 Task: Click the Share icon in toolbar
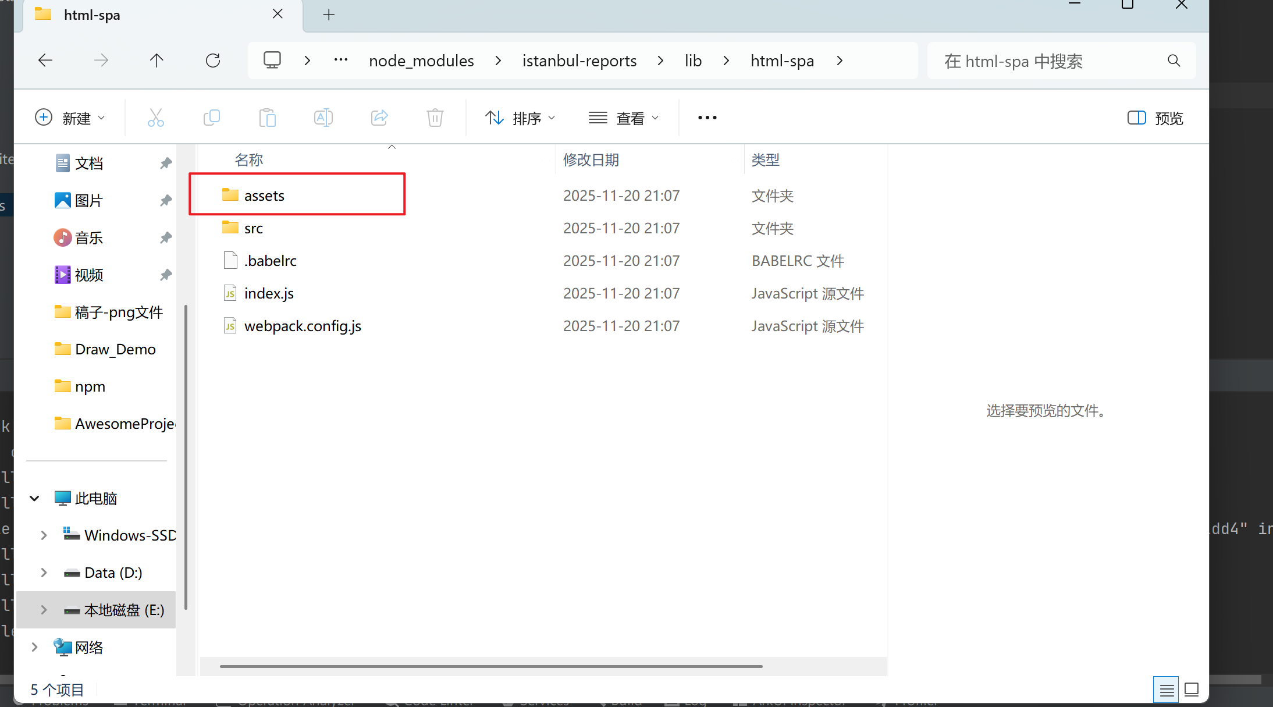tap(379, 118)
